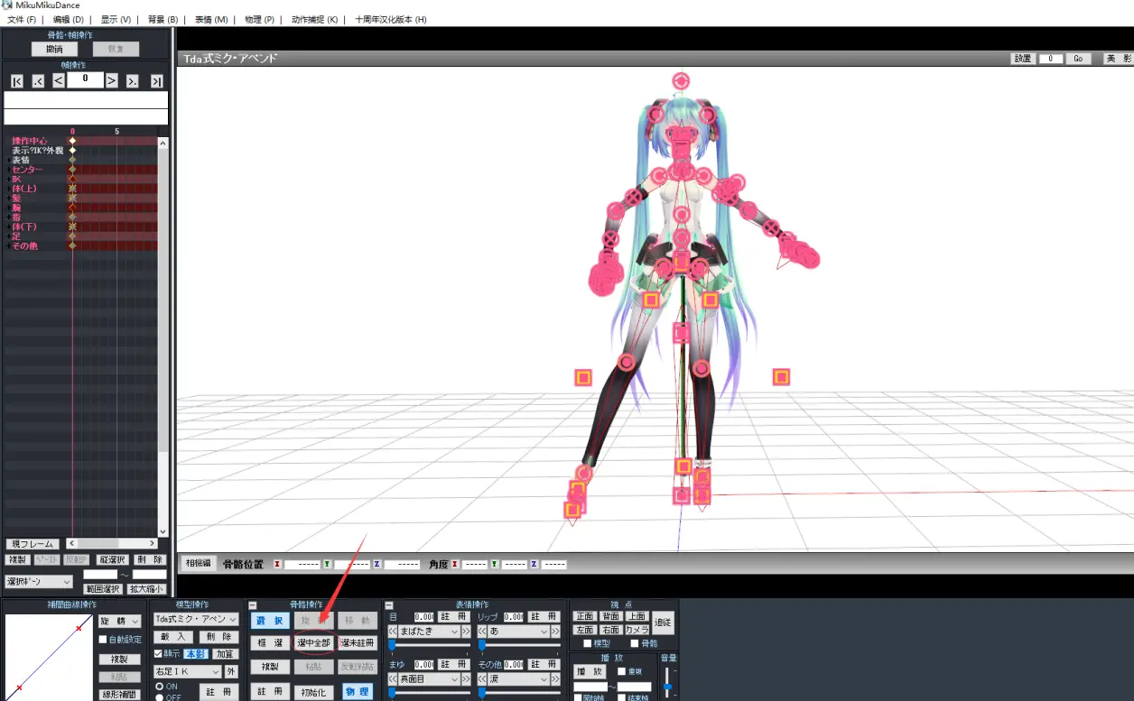Click the X axis bone position label
Screen dimensions: 1134x701
click(x=277, y=564)
